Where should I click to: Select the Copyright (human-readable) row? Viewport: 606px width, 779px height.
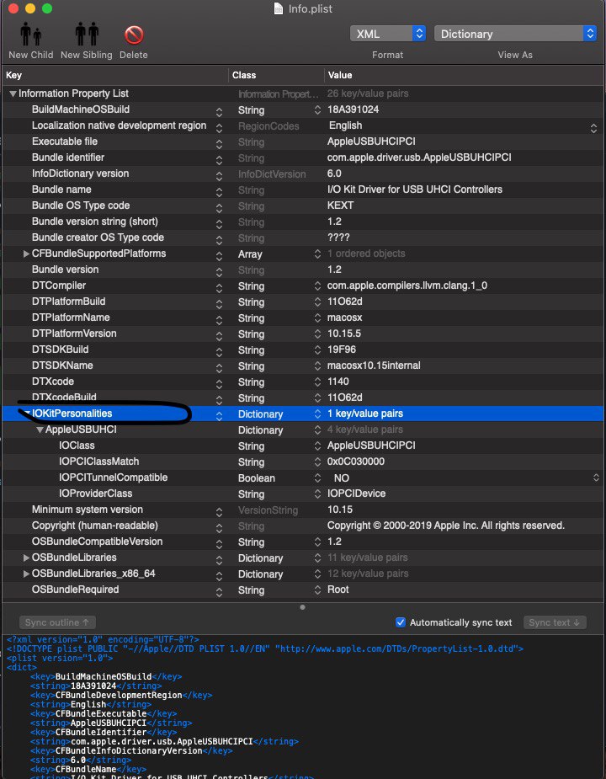[x=303, y=526]
